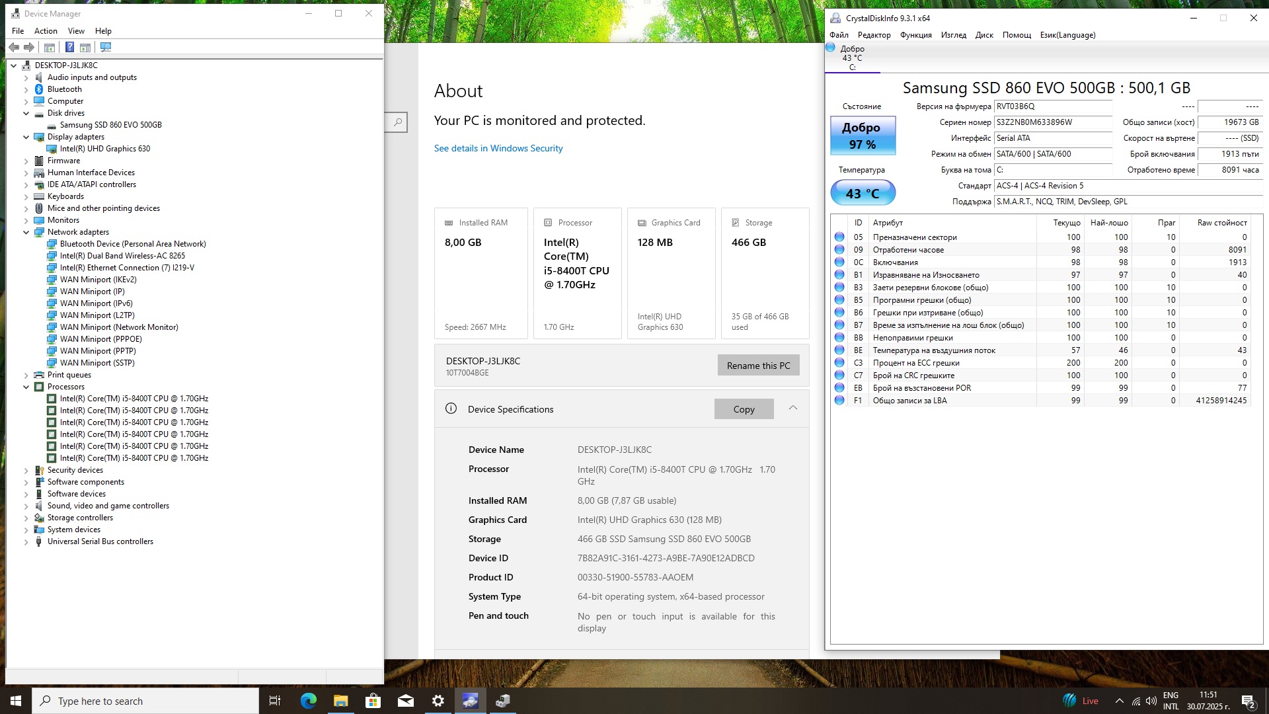Viewport: 1269px width, 714px height.
Task: Click the Keyboards category icon
Action: (39, 196)
